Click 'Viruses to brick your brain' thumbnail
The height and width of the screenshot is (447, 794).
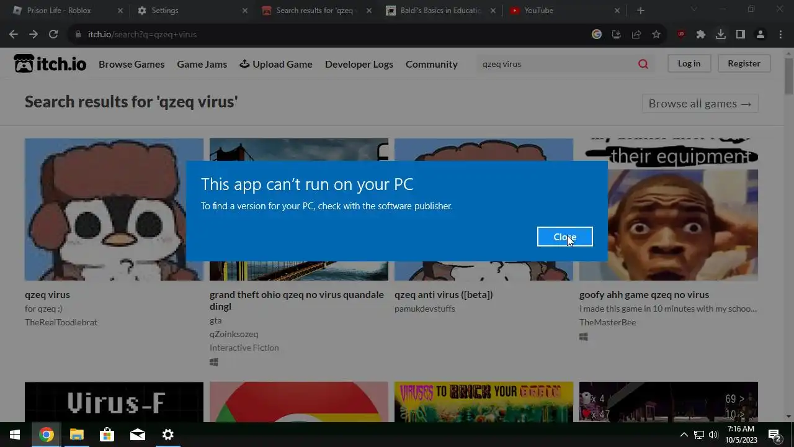click(484, 402)
